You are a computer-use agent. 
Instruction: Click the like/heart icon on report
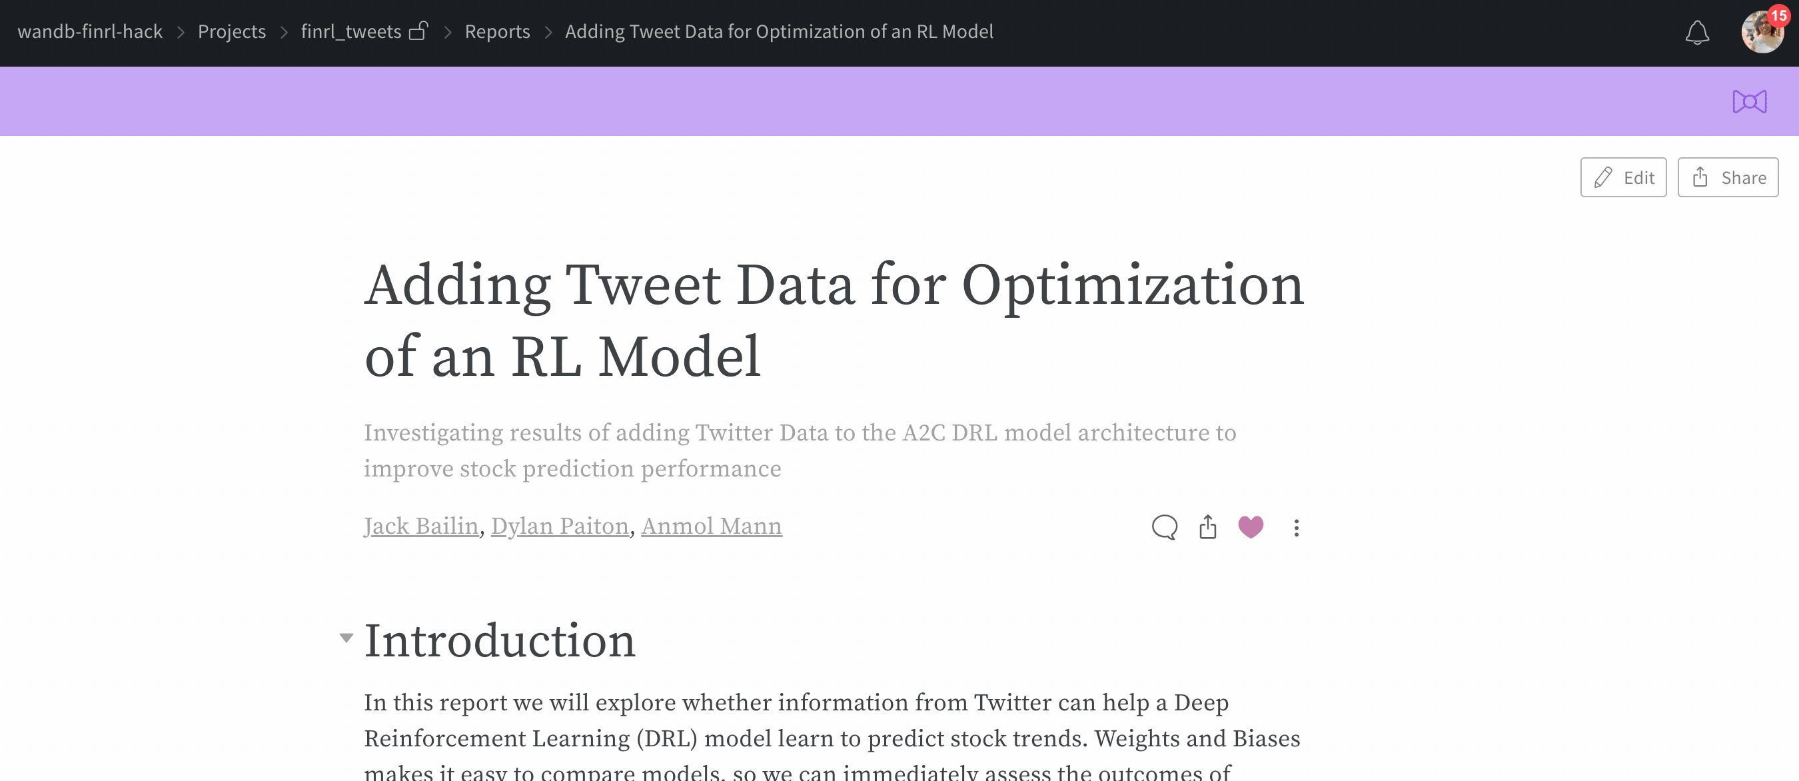[x=1249, y=528]
